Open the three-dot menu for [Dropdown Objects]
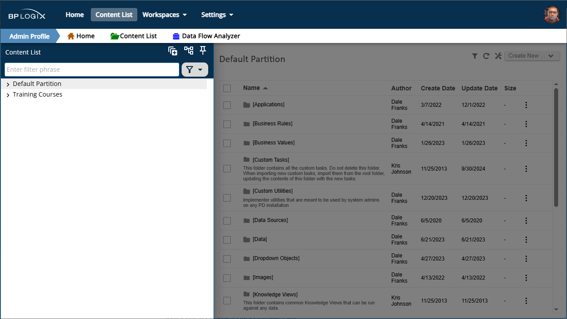The width and height of the screenshot is (567, 319). coord(526,259)
